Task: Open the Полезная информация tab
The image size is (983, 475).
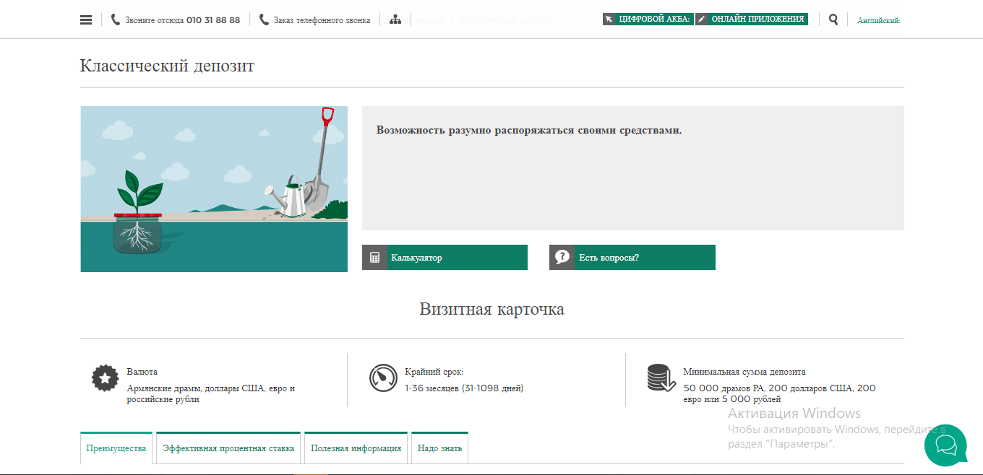Action: point(356,448)
